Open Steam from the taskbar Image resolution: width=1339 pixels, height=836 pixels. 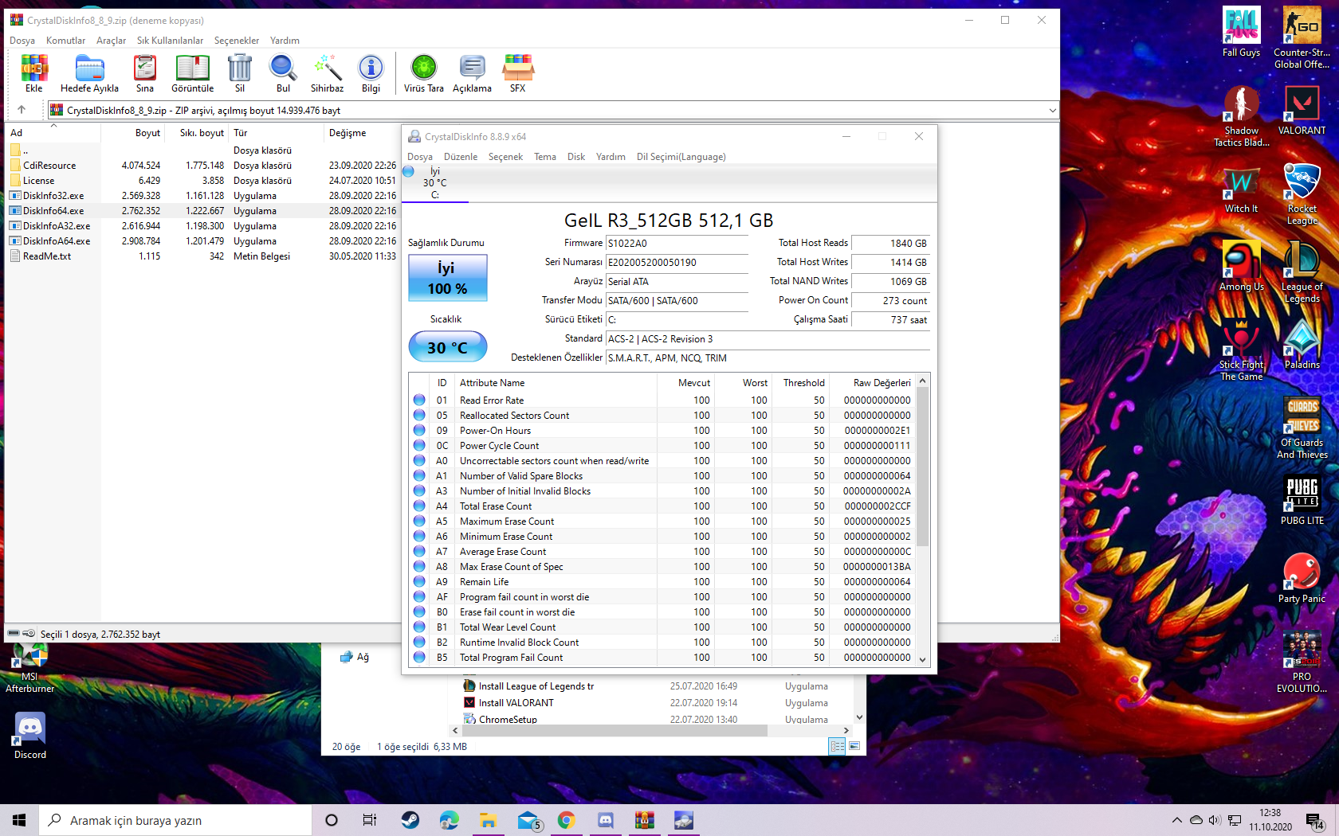pyautogui.click(x=410, y=820)
